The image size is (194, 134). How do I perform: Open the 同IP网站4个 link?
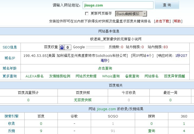[142, 56]
